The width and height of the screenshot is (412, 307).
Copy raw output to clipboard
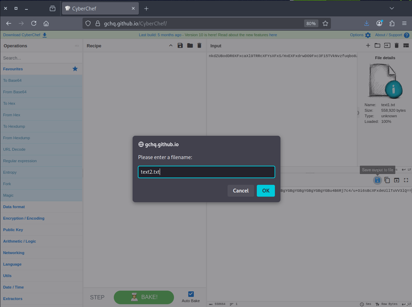point(387,180)
